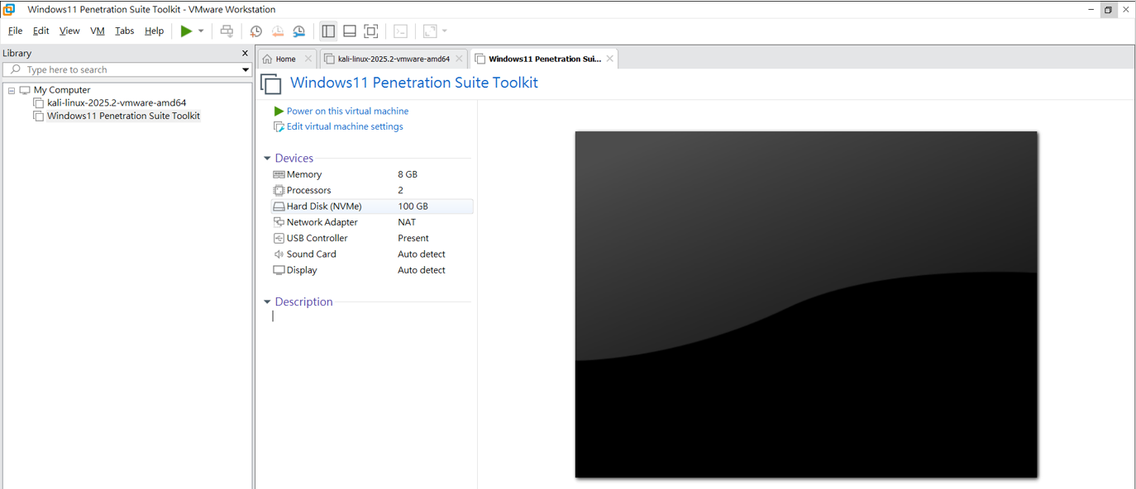Close the Home tab
The image size is (1136, 489).
[308, 59]
